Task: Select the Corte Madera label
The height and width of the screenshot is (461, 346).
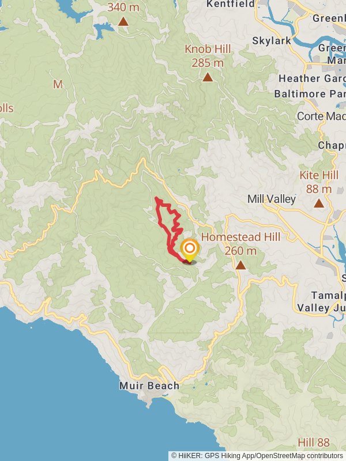Action: tap(321, 116)
